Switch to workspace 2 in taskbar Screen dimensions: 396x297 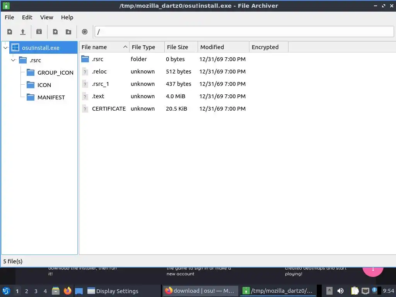[x=27, y=291]
